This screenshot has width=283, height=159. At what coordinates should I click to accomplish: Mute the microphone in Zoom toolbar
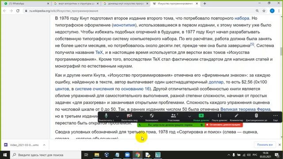[x=106, y=117]
